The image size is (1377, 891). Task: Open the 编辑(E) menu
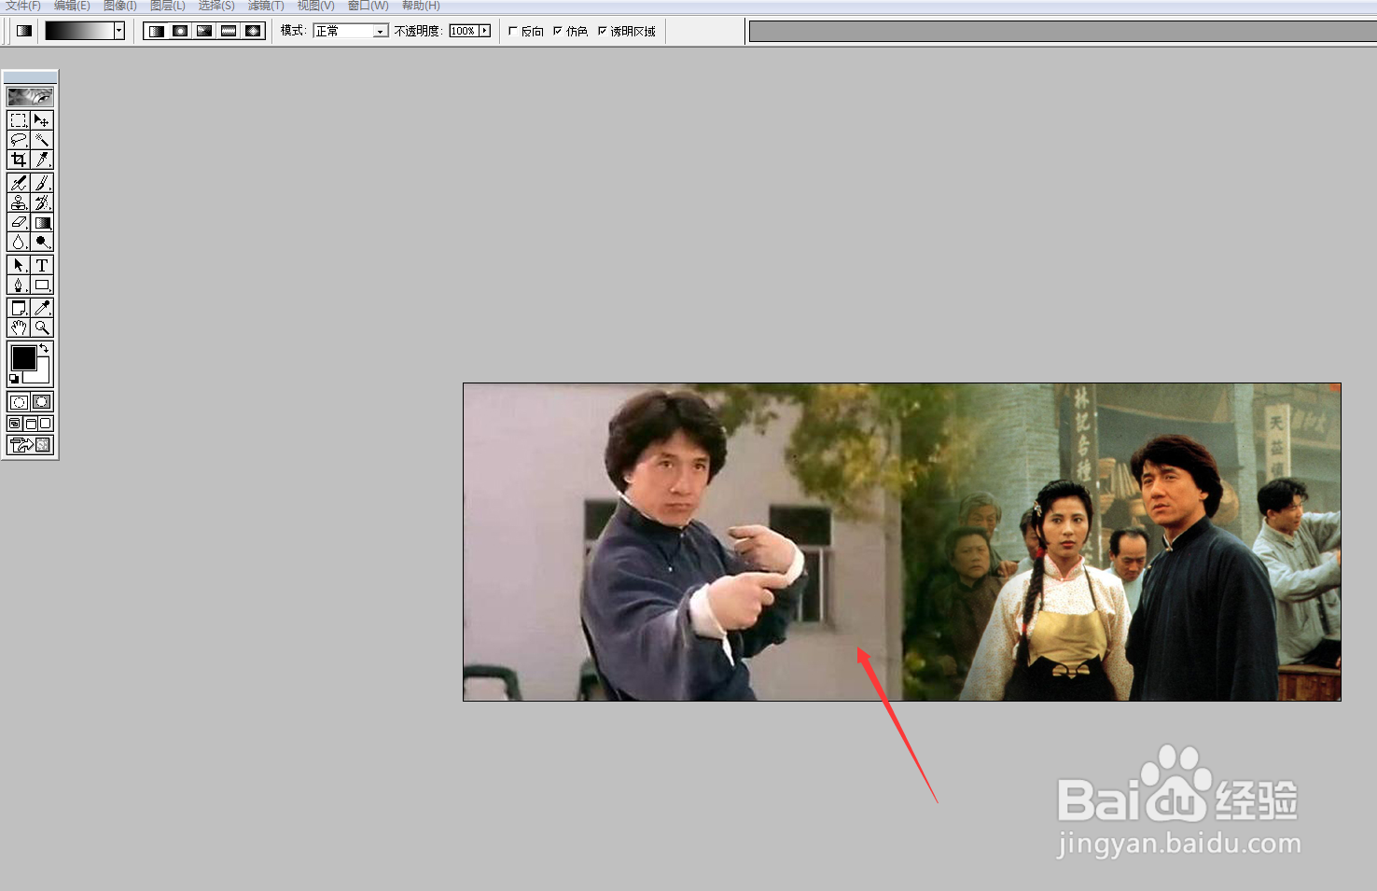pyautogui.click(x=72, y=6)
